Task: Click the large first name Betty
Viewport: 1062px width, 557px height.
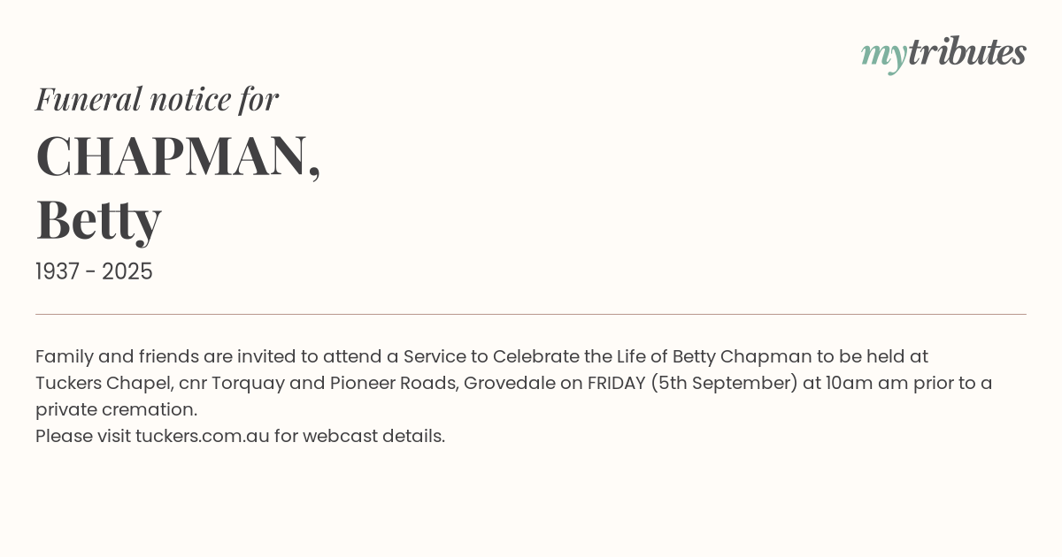Action: tap(98, 219)
